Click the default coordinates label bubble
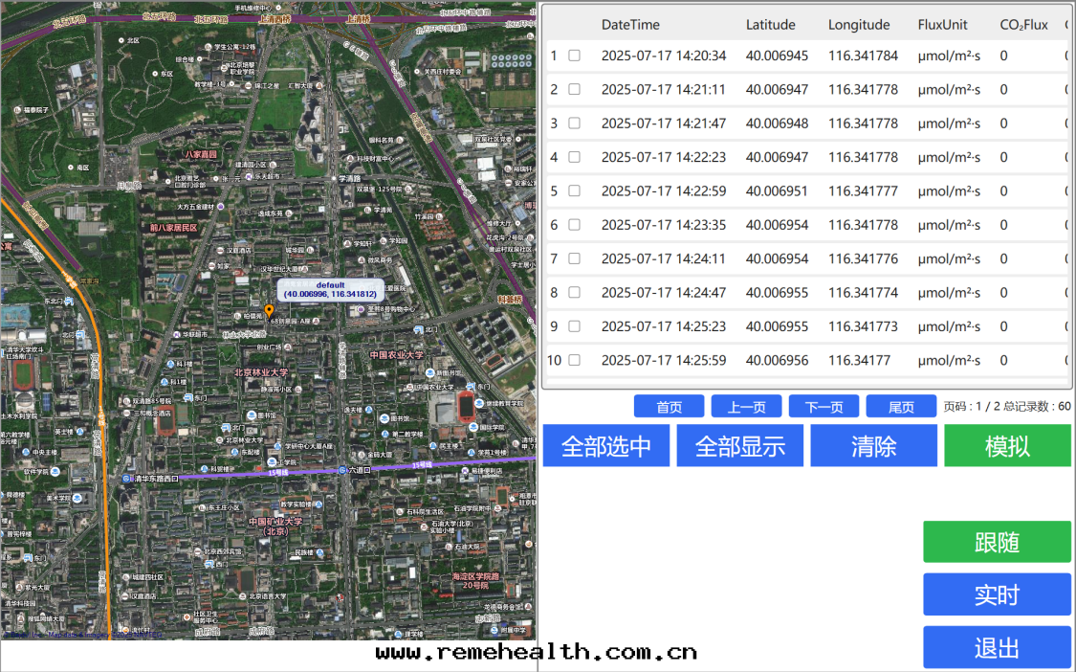This screenshot has height=672, width=1076. [330, 290]
